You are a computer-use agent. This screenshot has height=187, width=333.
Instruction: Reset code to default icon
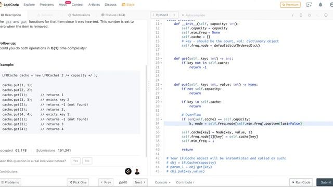pos(309,15)
